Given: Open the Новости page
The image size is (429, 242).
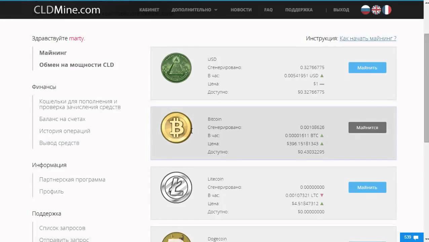Looking at the screenshot, I should click(x=241, y=10).
